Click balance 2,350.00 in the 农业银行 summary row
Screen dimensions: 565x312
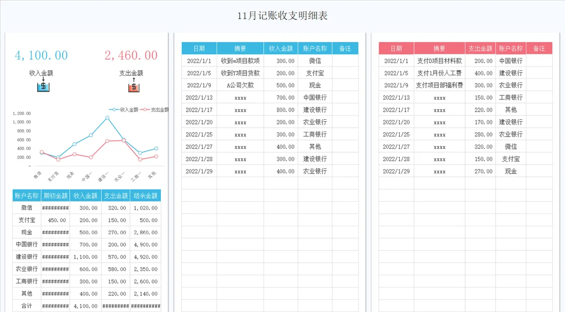[x=145, y=269]
